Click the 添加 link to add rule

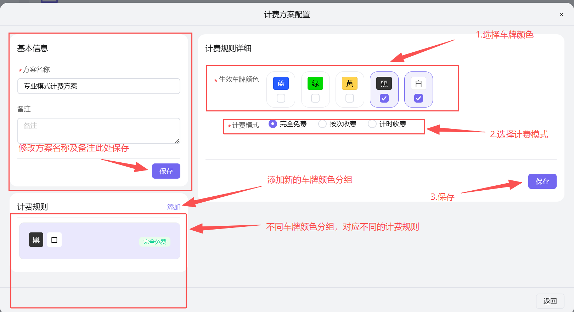tap(174, 207)
